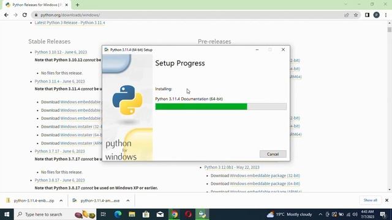Click the taskbar search box
Screen dimensions: 392x220
[55, 215]
